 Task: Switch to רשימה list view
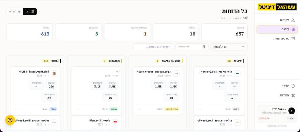(15, 11)
